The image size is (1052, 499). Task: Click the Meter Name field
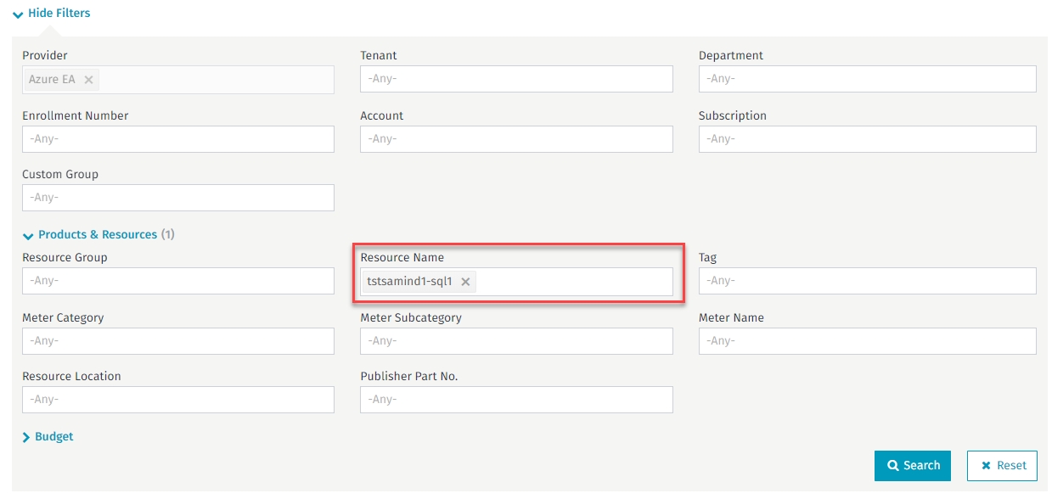(867, 341)
